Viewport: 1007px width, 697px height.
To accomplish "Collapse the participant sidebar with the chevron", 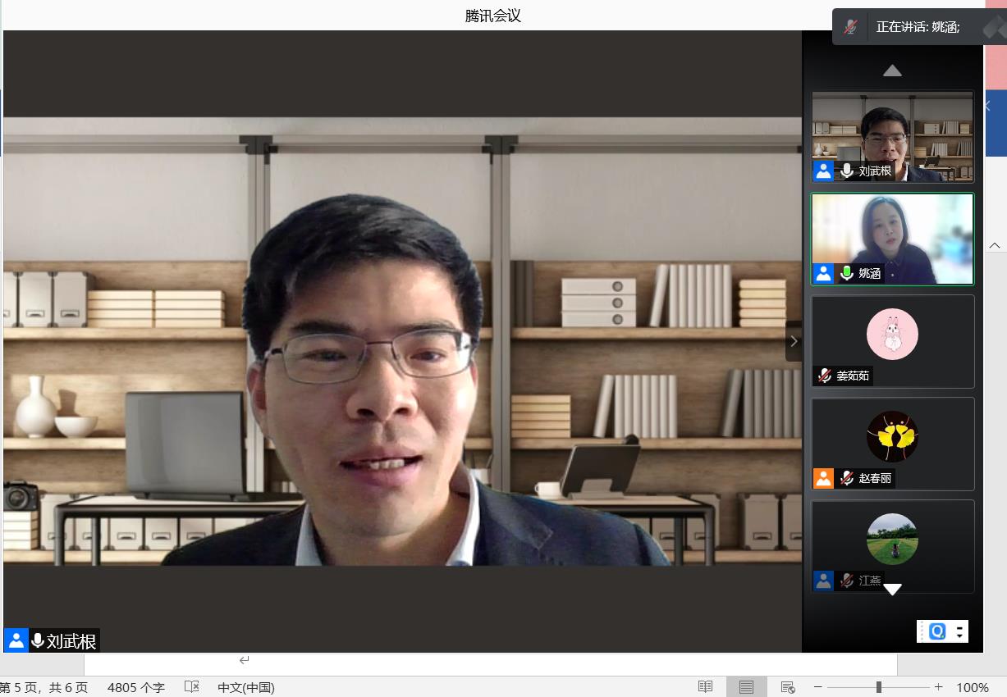I will (x=793, y=341).
